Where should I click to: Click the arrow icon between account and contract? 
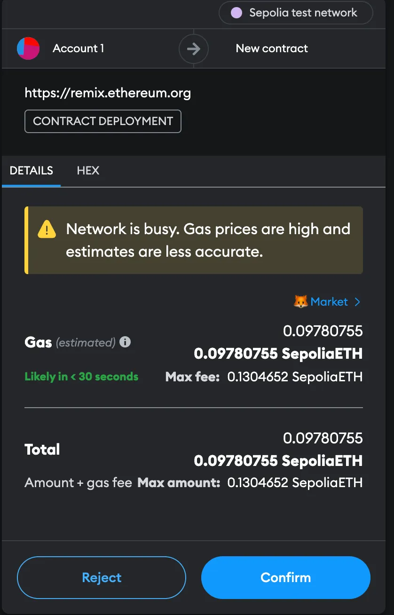(193, 49)
